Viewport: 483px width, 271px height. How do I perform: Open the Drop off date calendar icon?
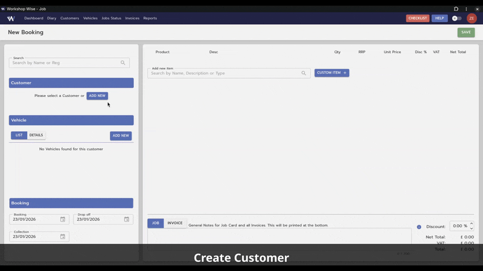click(x=127, y=219)
